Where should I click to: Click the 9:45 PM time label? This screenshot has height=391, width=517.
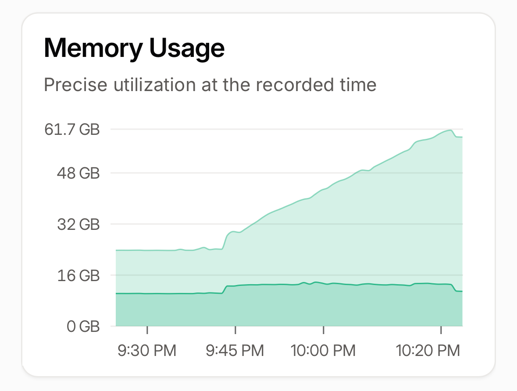pyautogui.click(x=235, y=351)
